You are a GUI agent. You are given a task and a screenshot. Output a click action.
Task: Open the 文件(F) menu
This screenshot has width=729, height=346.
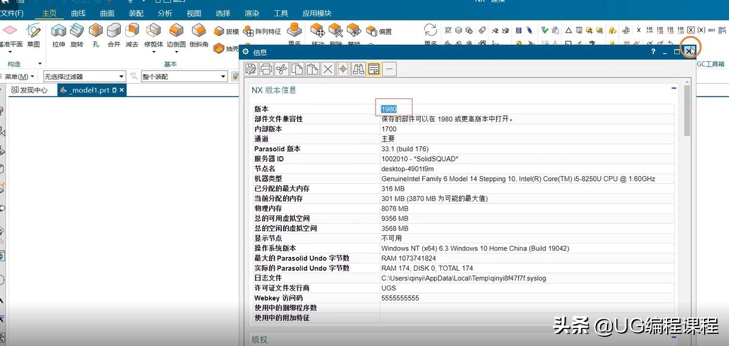tap(12, 13)
